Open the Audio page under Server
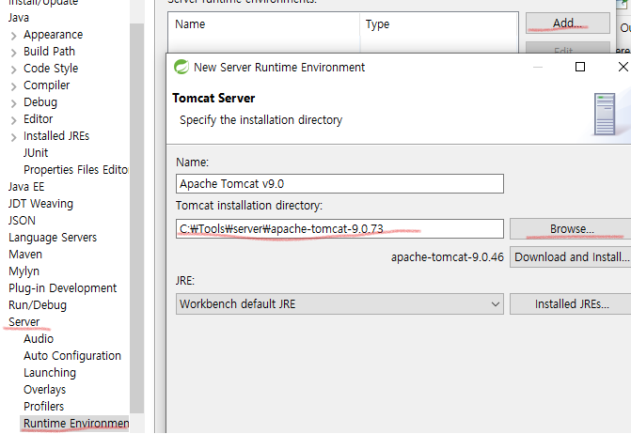Image resolution: width=631 pixels, height=434 pixels. pyautogui.click(x=39, y=338)
